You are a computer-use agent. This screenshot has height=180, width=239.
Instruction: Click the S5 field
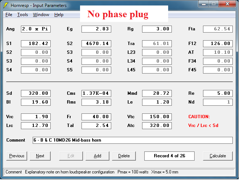(96, 70)
